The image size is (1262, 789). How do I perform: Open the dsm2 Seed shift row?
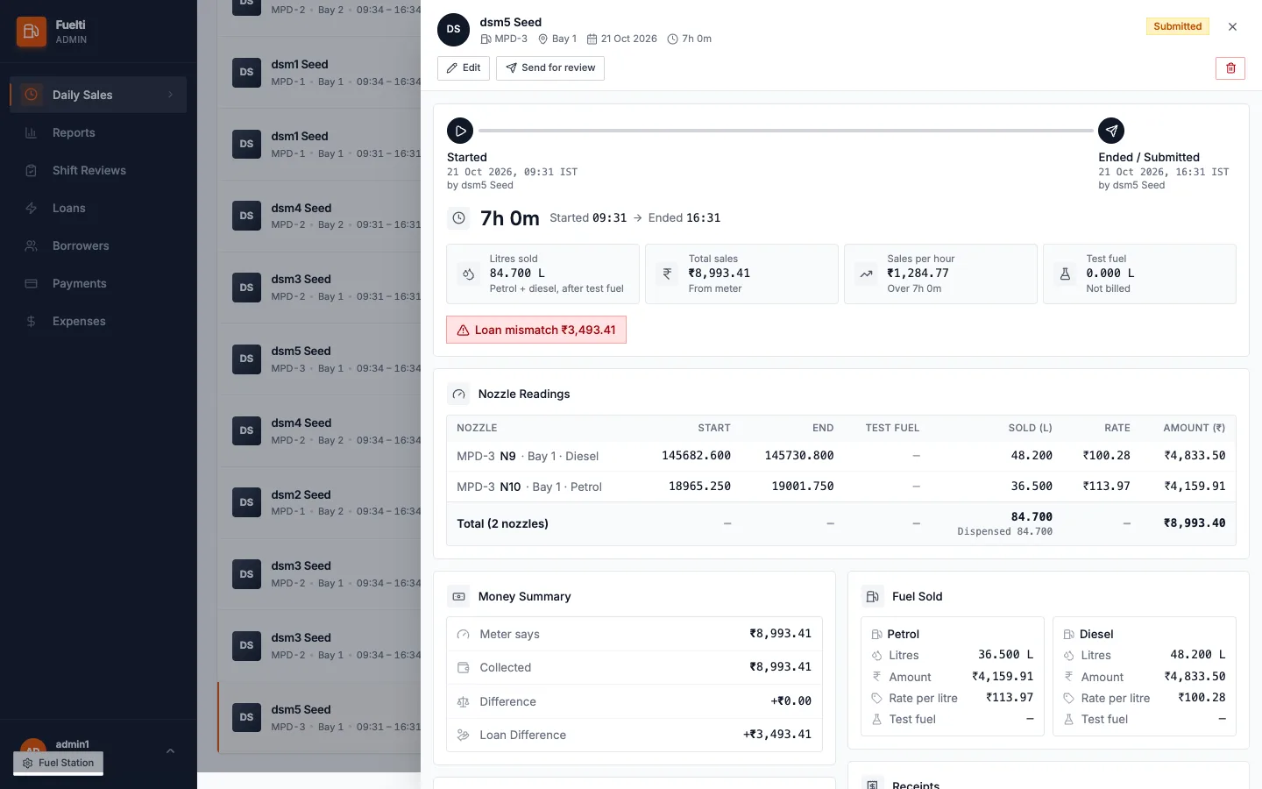point(319,502)
